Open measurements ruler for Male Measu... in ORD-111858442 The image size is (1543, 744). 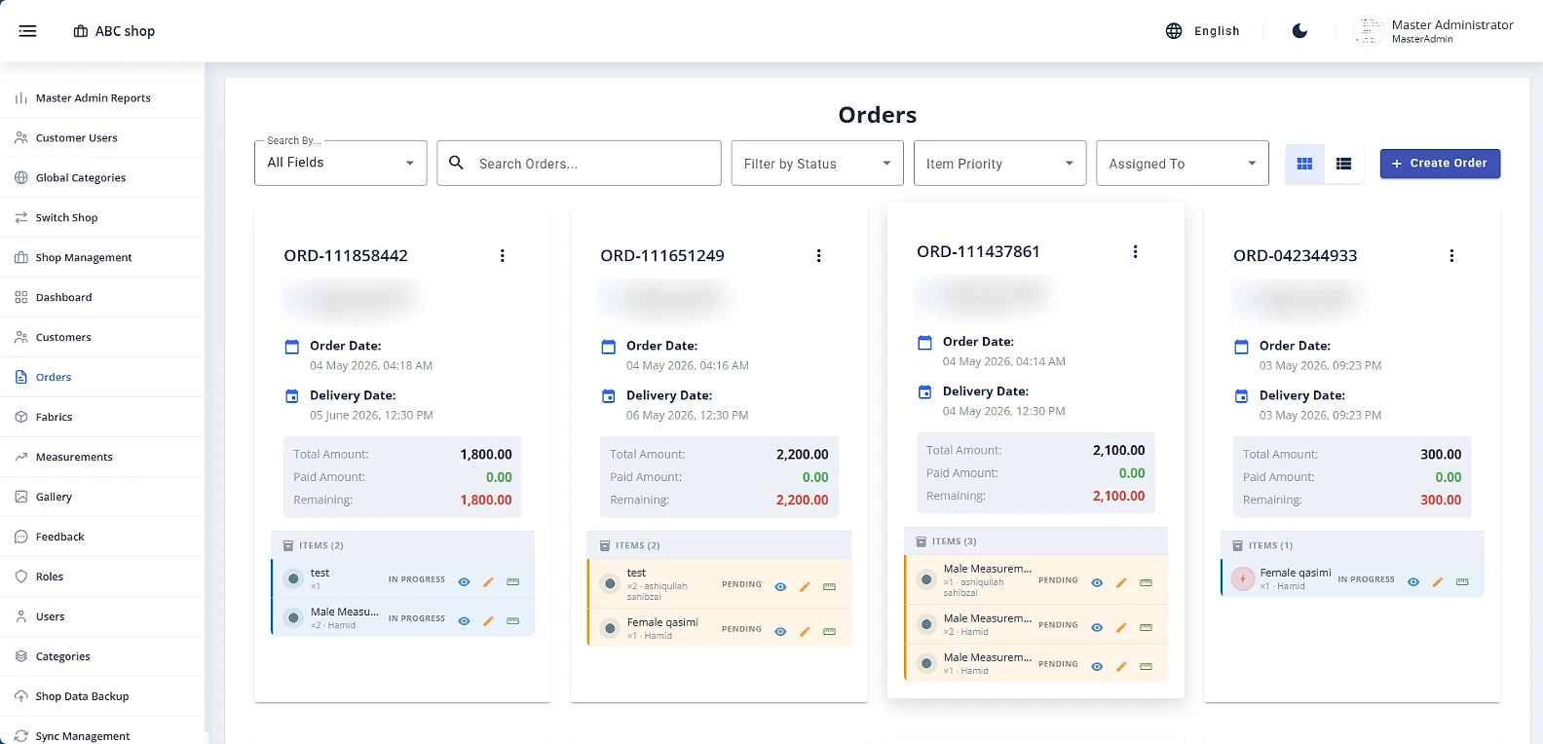[x=512, y=620]
